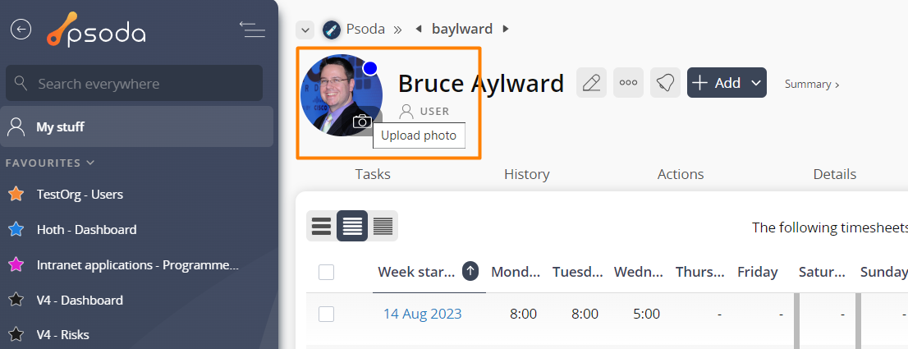Switch to the wide-spaced row view icon

click(321, 226)
